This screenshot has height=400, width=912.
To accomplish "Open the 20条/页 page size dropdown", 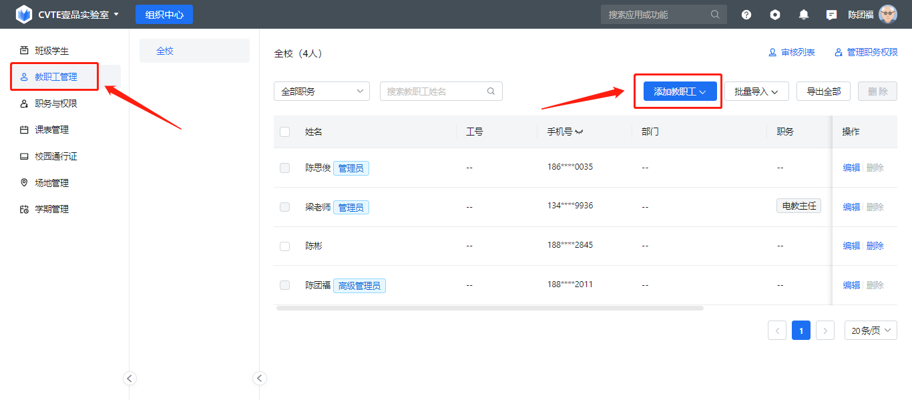I will pos(871,330).
